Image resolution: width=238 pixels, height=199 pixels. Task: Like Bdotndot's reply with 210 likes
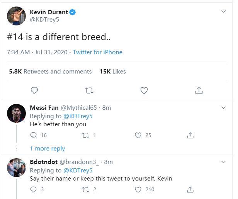tap(138, 189)
